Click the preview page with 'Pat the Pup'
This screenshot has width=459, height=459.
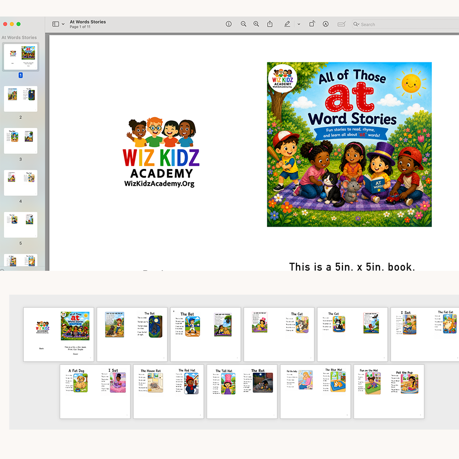pos(389,392)
